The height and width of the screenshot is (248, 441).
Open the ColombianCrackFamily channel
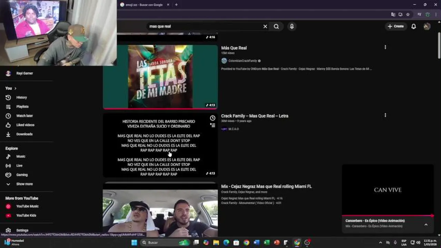(243, 61)
